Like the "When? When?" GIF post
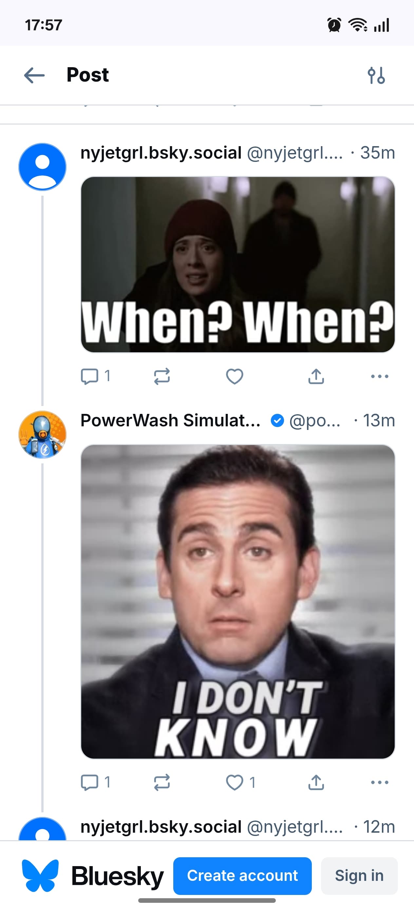The image size is (414, 911). click(235, 376)
